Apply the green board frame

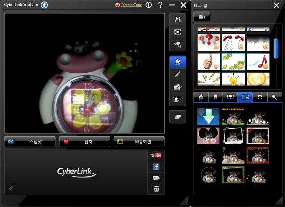pyautogui.click(x=233, y=175)
